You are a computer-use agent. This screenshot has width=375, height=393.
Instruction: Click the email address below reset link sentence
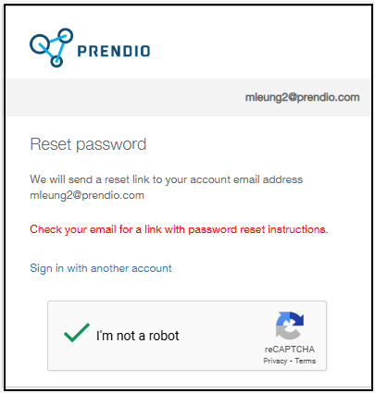[87, 195]
